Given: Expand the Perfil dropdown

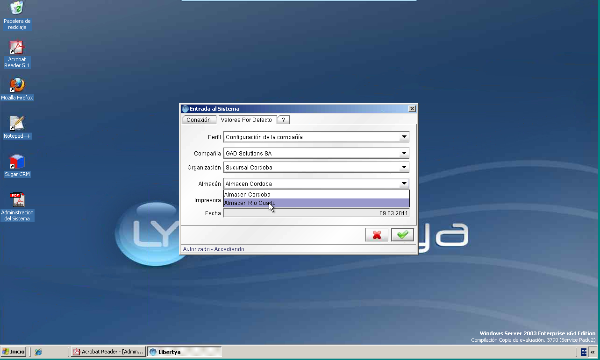Looking at the screenshot, I should pyautogui.click(x=404, y=137).
